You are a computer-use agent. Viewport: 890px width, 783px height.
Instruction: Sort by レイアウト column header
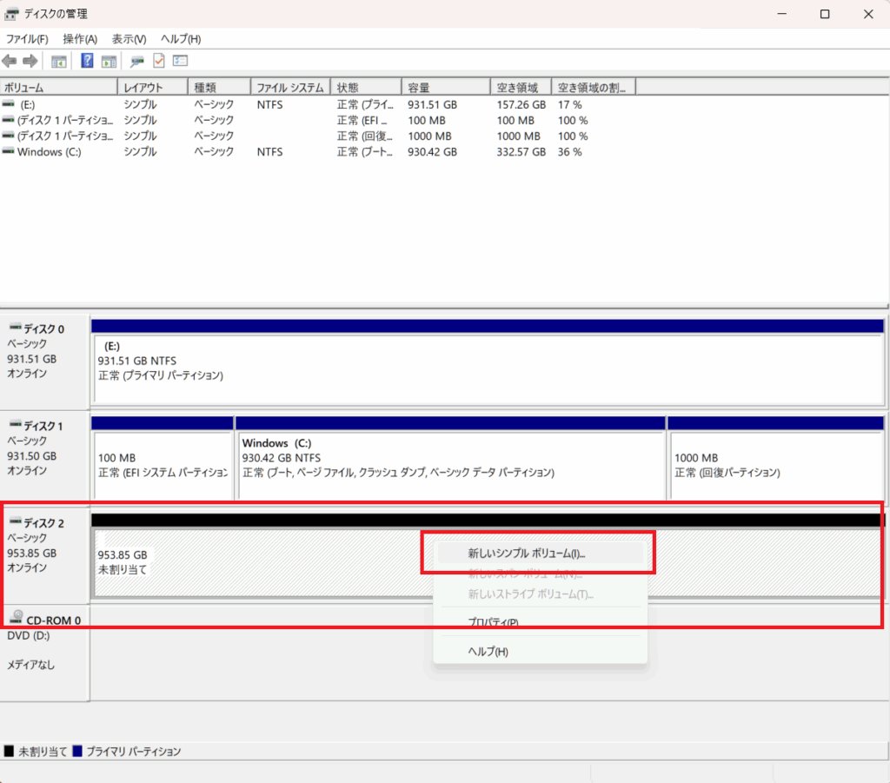tap(153, 88)
